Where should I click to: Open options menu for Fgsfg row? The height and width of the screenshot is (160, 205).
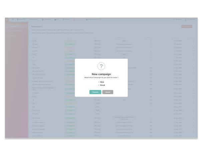click(193, 41)
